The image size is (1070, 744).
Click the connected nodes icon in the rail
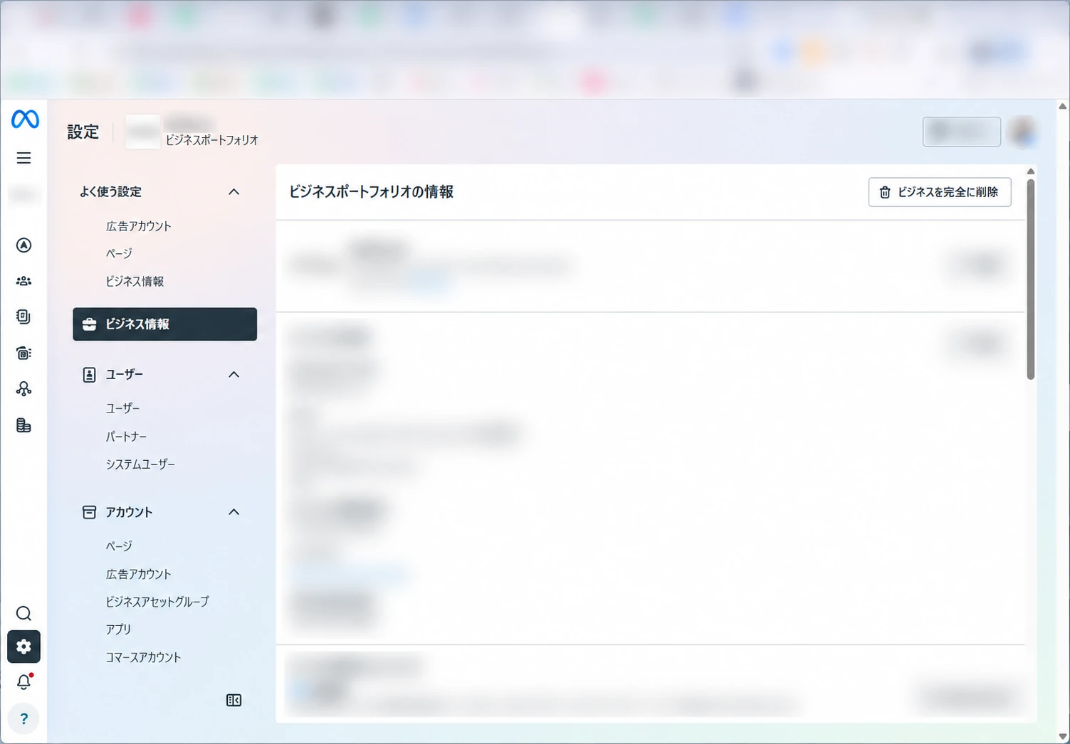click(23, 388)
